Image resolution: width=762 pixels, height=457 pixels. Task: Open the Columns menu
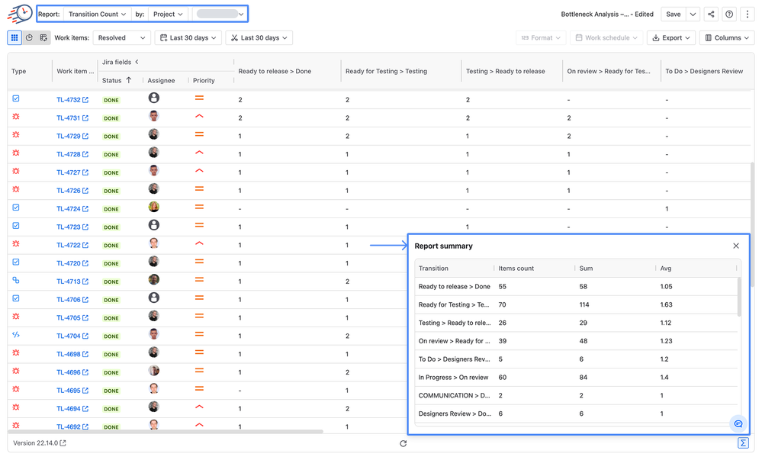(727, 37)
